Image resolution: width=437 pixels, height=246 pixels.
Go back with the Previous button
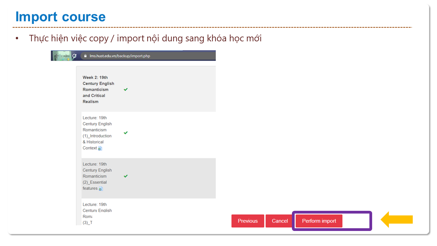tap(248, 221)
